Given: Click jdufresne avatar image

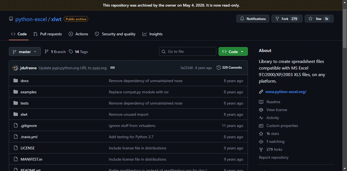Looking at the screenshot, I should click(15, 68).
